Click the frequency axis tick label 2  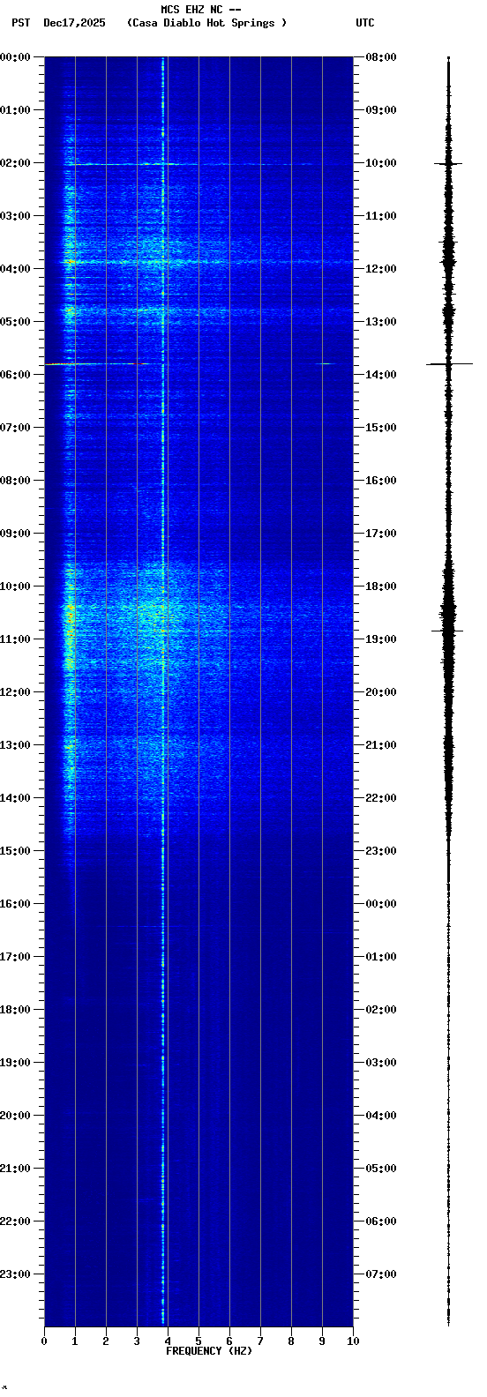(x=106, y=1341)
